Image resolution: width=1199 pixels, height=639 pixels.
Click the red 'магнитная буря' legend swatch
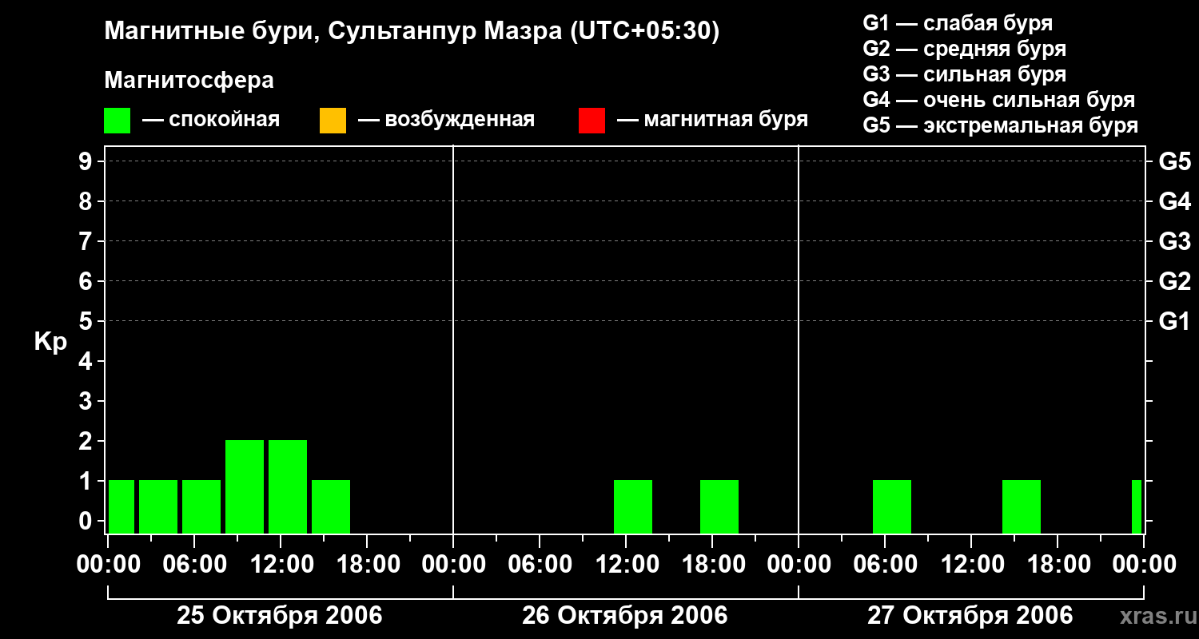(x=592, y=120)
